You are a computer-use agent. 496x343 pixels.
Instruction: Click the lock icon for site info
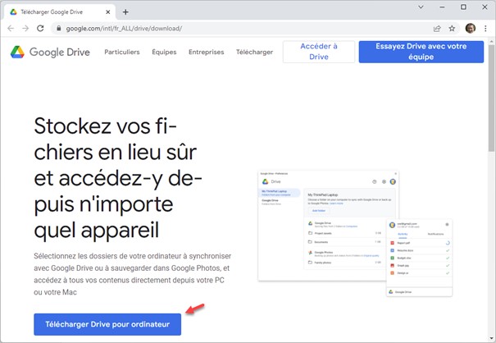57,28
